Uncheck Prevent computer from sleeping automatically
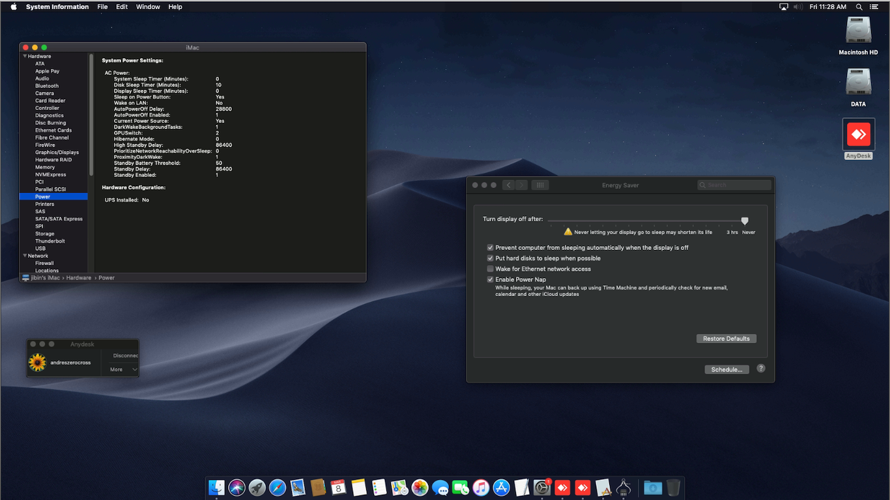 pyautogui.click(x=490, y=247)
